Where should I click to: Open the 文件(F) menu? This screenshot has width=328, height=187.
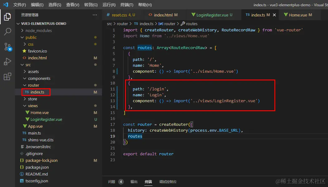(x=19, y=5)
